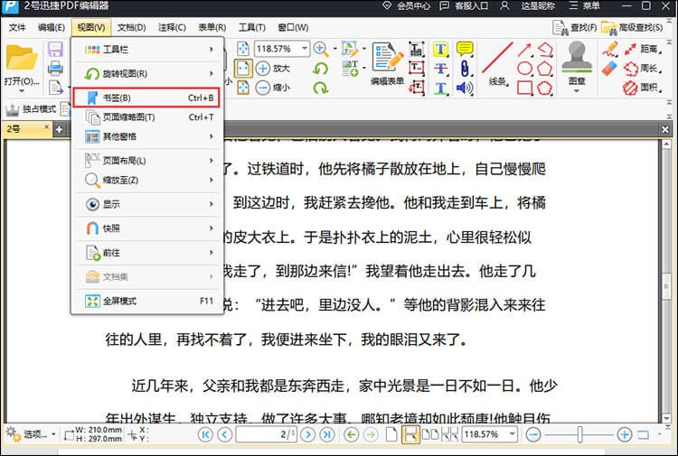Click the speaker sound annotation icon
The image size is (678, 456).
click(466, 88)
